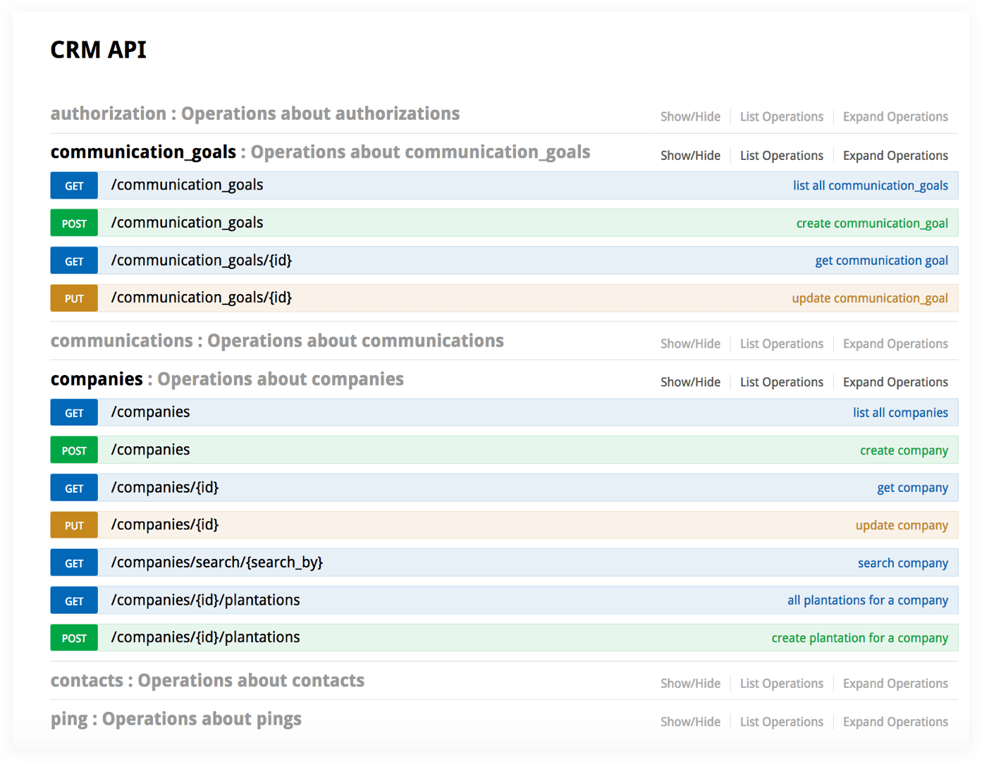Image resolution: width=982 pixels, height=764 pixels.
Task: Open 'search company' link
Action: (x=903, y=563)
